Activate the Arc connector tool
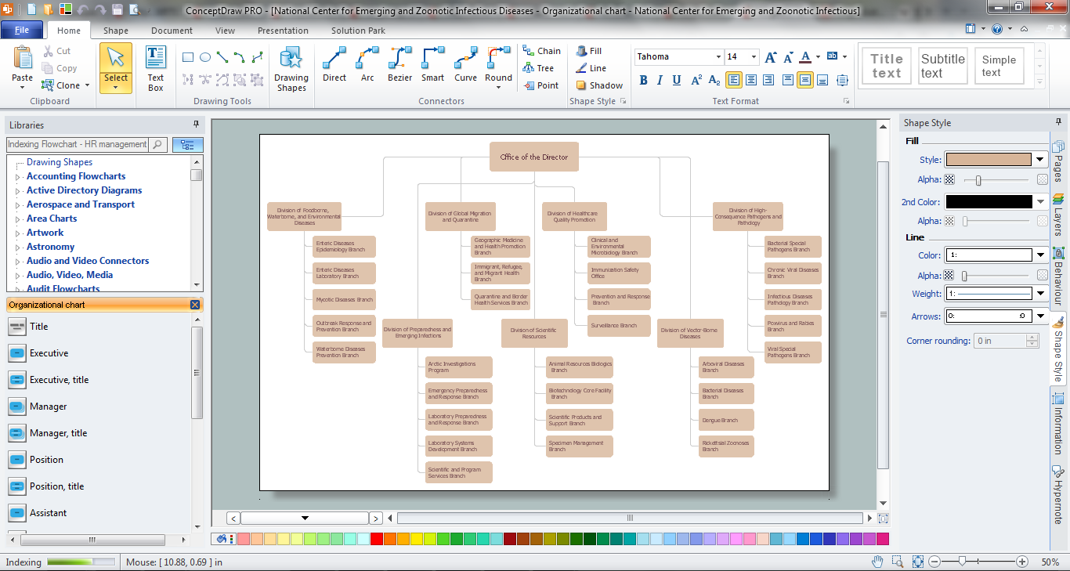Viewport: 1070px width, 571px height. (367, 64)
